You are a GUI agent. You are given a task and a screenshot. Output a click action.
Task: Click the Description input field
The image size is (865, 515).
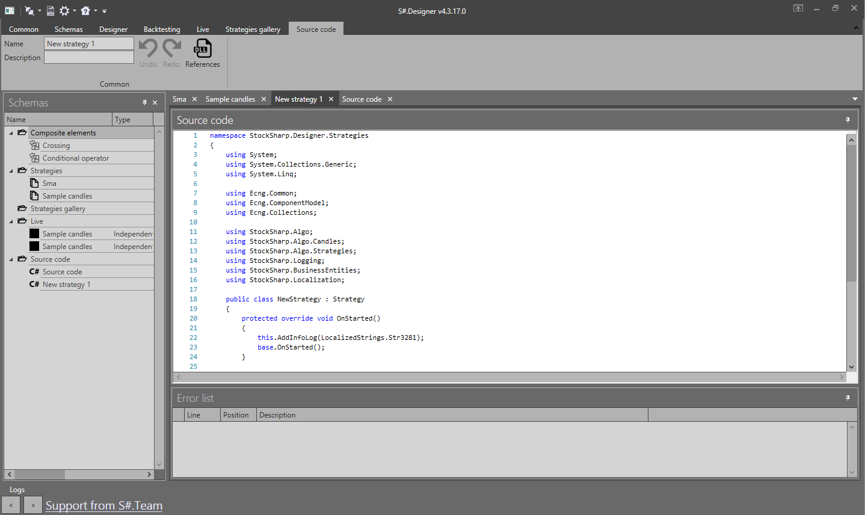tap(89, 58)
